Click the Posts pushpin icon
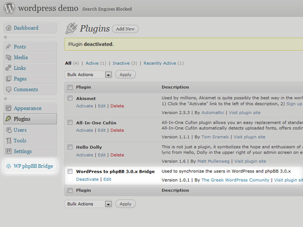 tap(9, 46)
